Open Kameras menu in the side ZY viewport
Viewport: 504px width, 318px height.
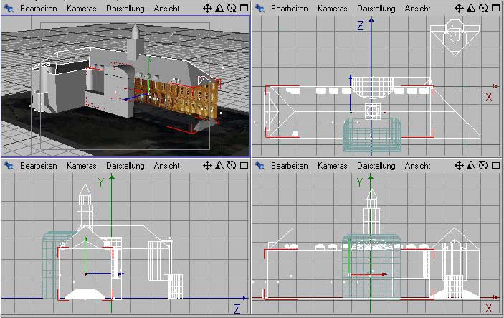(x=82, y=166)
